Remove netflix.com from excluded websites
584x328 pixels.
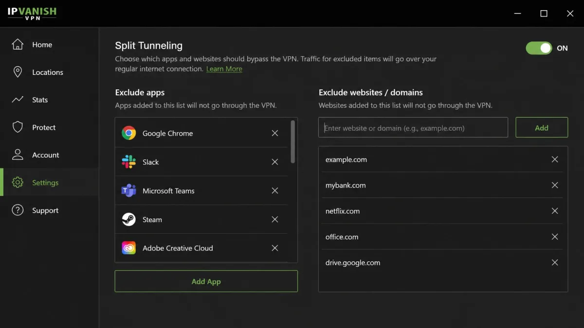point(555,211)
